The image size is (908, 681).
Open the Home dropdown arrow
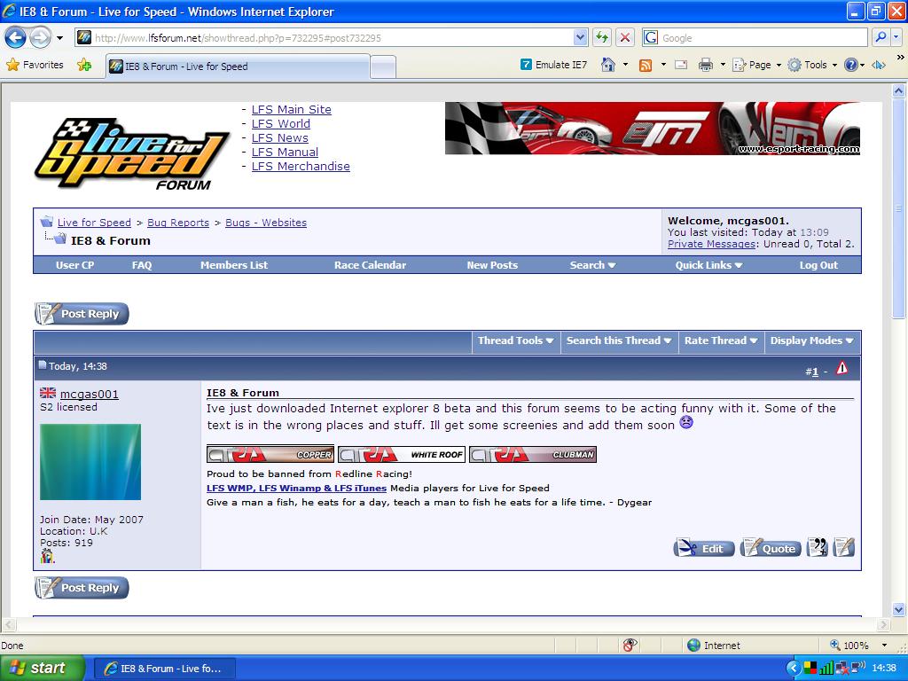(x=625, y=65)
